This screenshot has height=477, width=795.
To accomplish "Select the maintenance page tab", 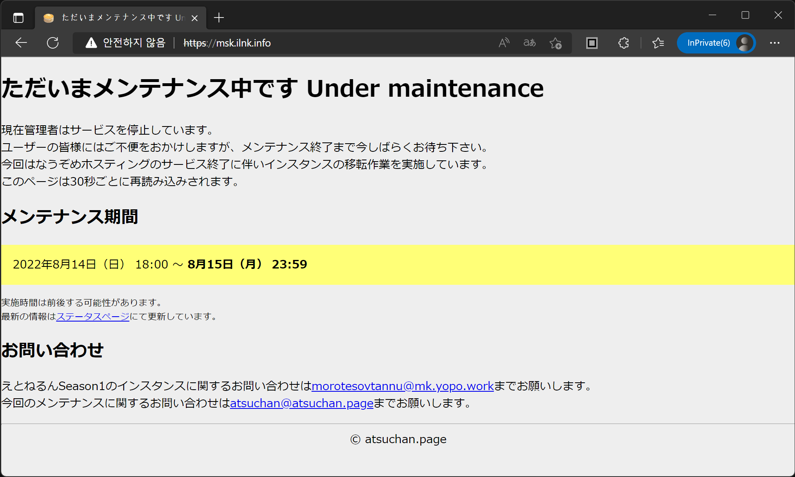I will [x=118, y=18].
